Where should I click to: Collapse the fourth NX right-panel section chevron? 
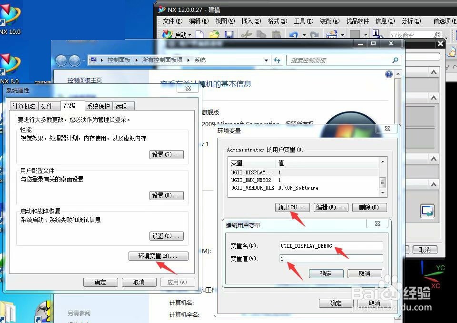(434, 184)
